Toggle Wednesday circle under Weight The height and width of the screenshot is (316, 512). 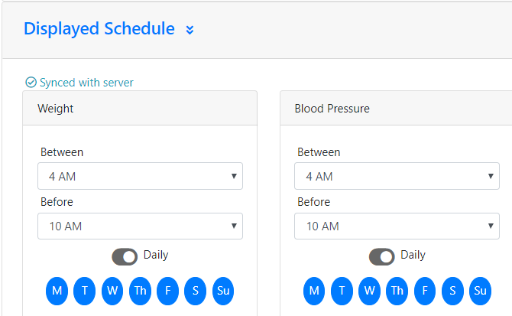(112, 291)
